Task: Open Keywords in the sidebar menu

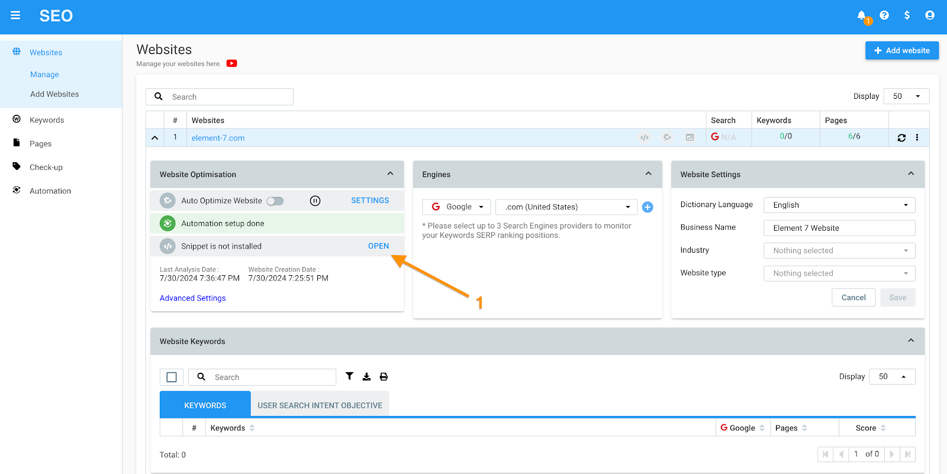Action: tap(47, 120)
